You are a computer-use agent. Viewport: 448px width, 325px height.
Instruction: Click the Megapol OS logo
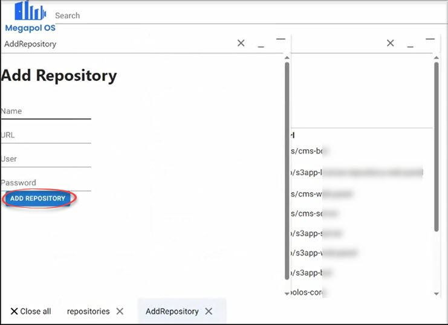click(30, 16)
